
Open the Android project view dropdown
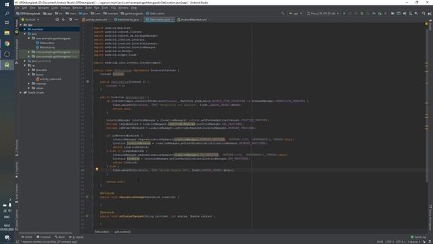click(x=30, y=20)
